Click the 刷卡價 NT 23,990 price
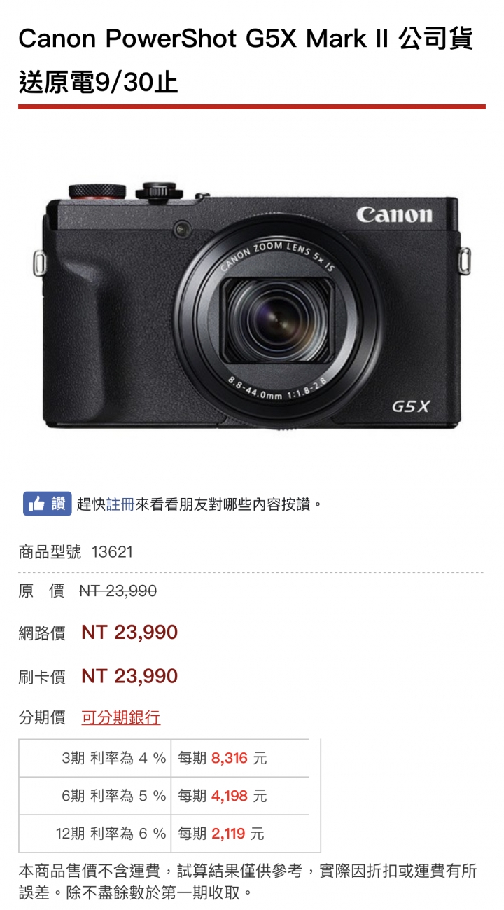Screen dimensions: 504x910 tap(129, 676)
